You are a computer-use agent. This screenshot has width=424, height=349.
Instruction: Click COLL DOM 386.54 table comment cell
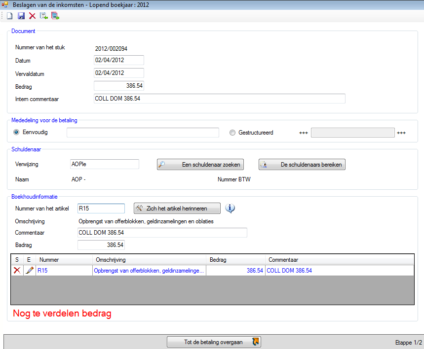click(x=340, y=271)
